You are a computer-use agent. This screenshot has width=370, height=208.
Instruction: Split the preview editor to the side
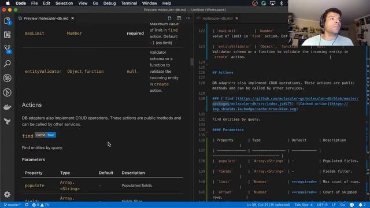[179, 18]
